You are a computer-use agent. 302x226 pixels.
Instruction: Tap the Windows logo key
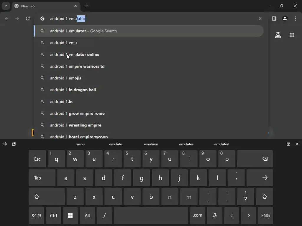pos(70,215)
